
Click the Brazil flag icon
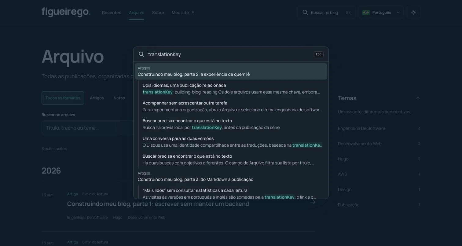366,13
